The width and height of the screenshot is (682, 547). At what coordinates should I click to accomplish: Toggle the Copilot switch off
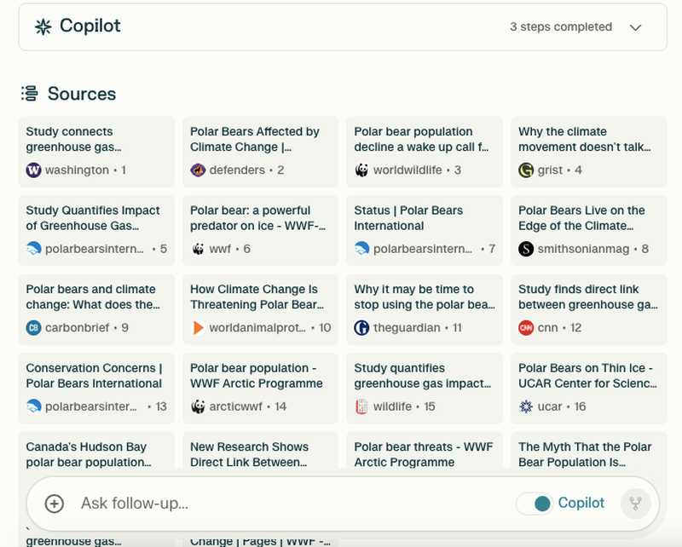click(x=535, y=504)
